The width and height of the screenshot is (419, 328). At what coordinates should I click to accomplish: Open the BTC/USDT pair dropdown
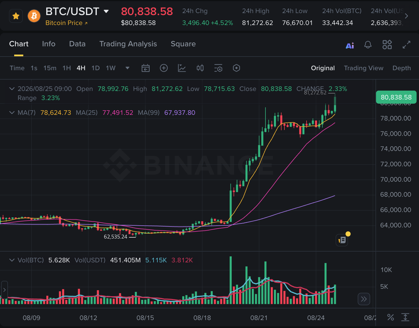(106, 11)
